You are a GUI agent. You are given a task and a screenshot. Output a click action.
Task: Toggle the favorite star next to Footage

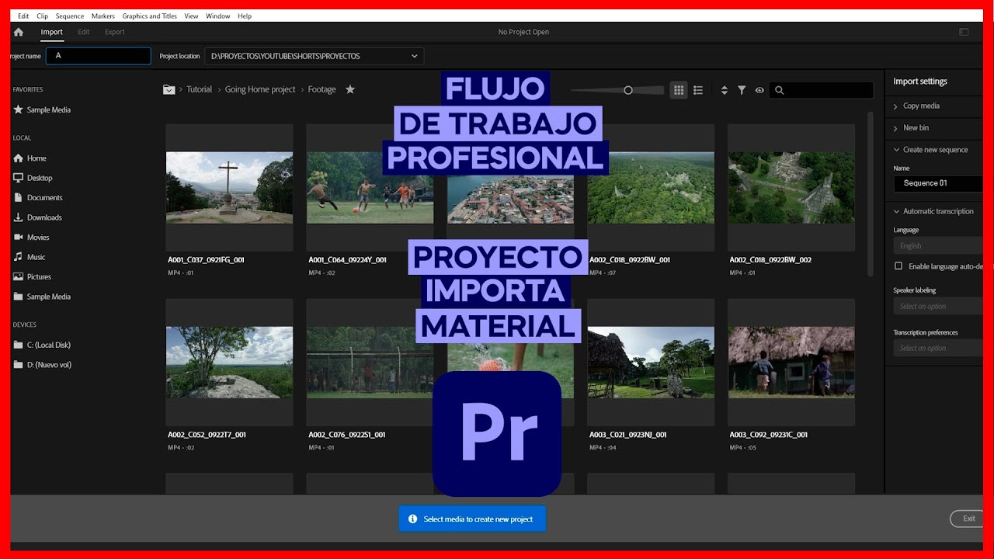(x=350, y=89)
